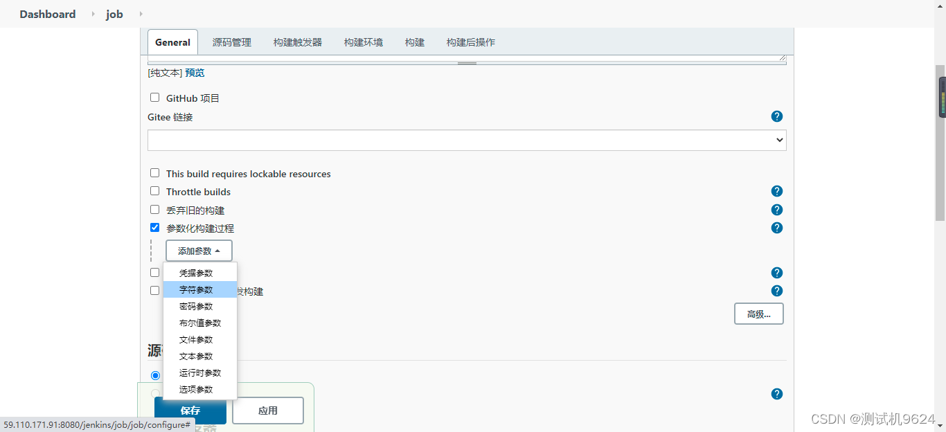The width and height of the screenshot is (946, 432).
Task: Switch to 源码管理 tab
Action: point(231,42)
